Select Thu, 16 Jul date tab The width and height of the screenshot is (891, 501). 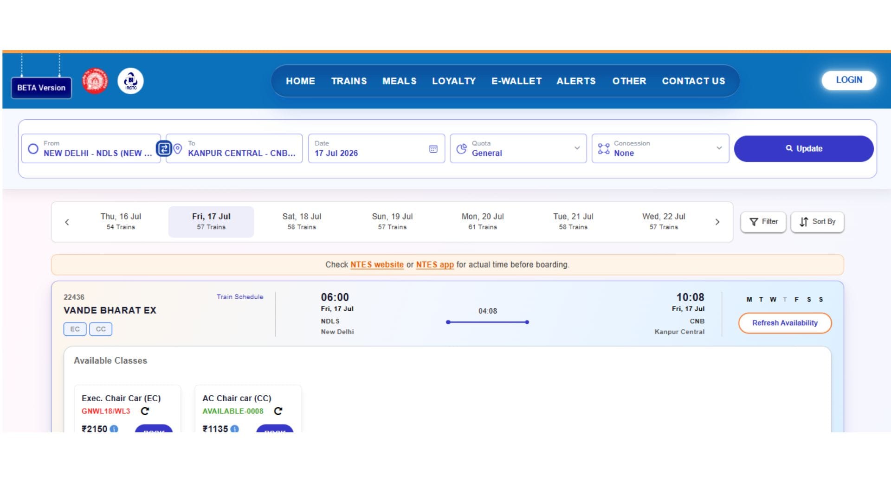point(121,221)
